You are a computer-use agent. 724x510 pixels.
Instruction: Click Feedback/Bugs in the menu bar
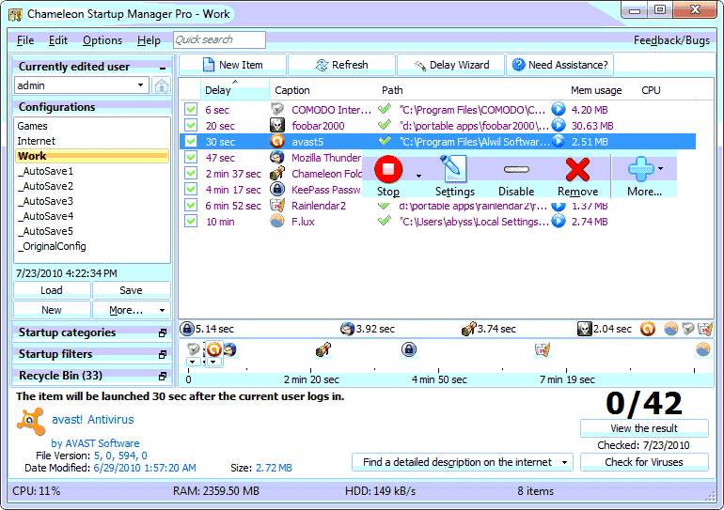click(671, 40)
